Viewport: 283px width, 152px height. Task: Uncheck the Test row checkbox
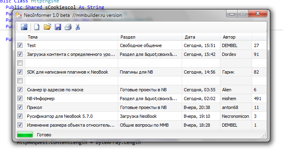click(x=20, y=45)
